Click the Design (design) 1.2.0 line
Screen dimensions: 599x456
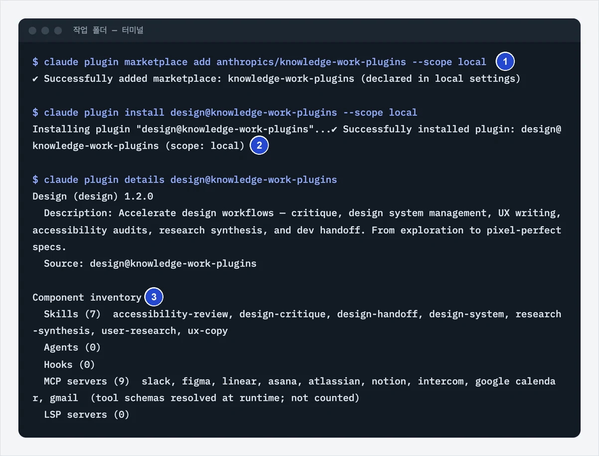click(x=93, y=196)
